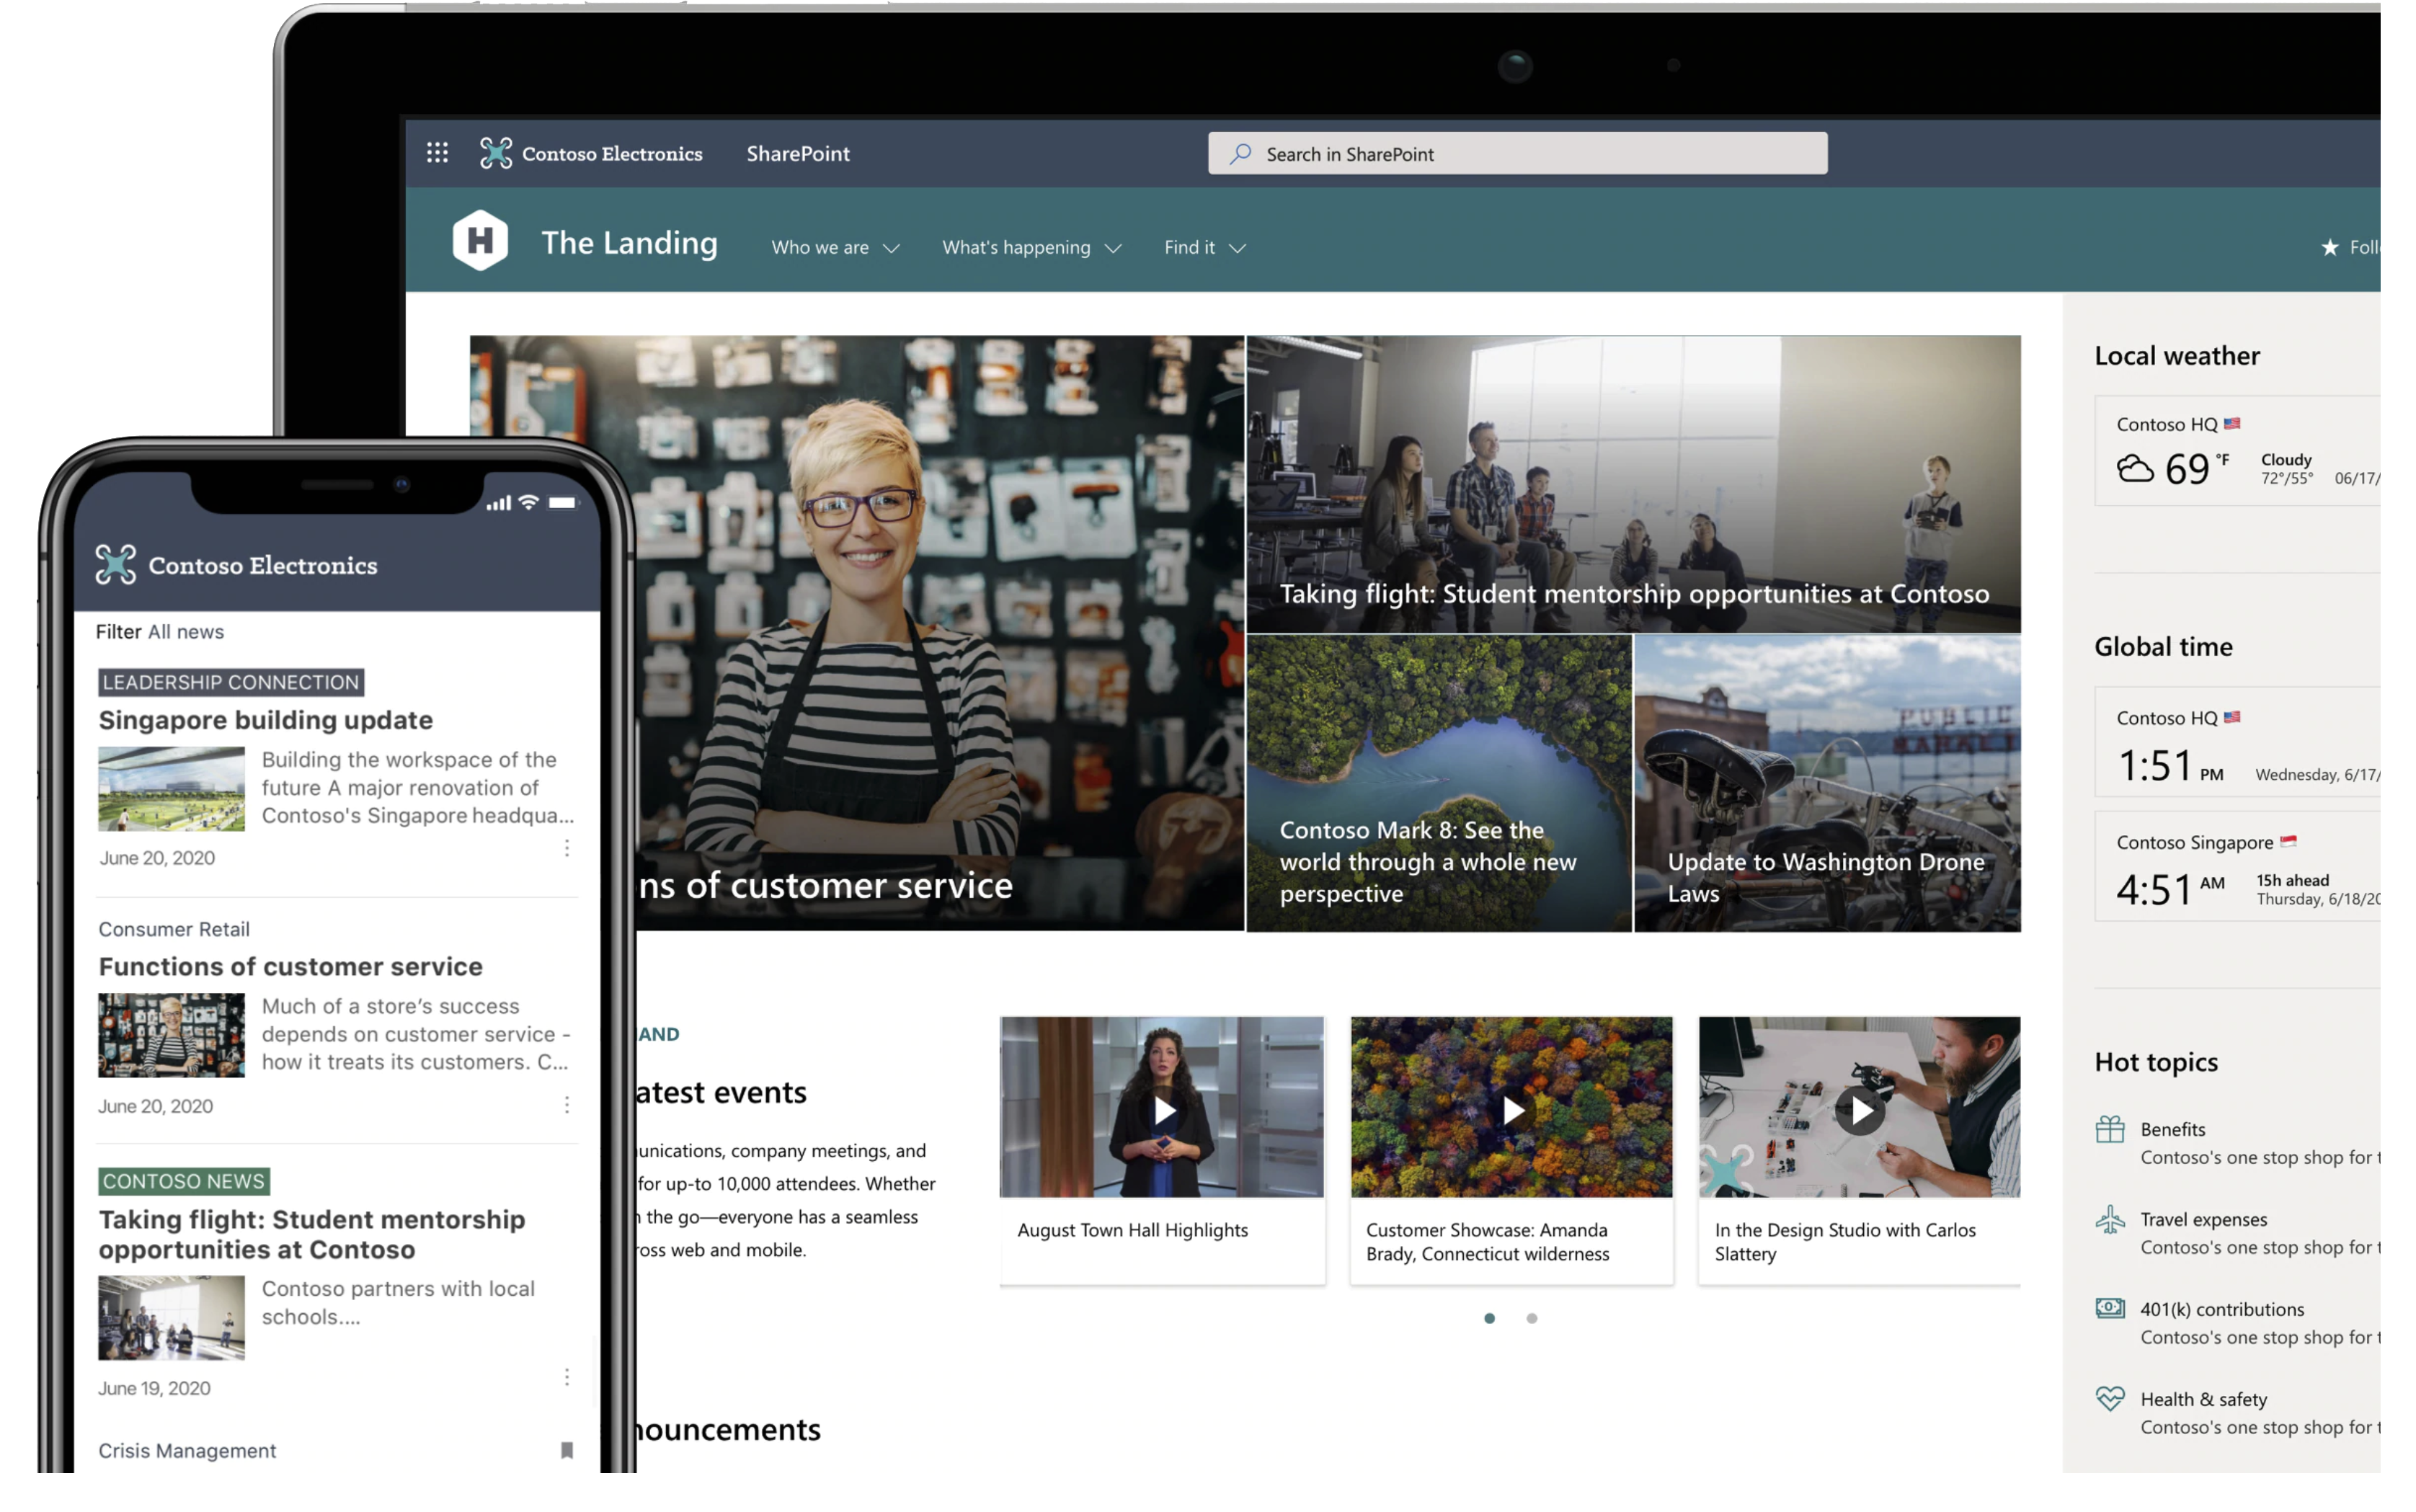The width and height of the screenshot is (2416, 1512).
Task: Open the Filter All news dropdown on phone
Action: 160,632
